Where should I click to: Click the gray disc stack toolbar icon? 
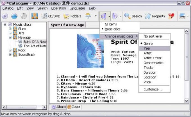point(24,16)
